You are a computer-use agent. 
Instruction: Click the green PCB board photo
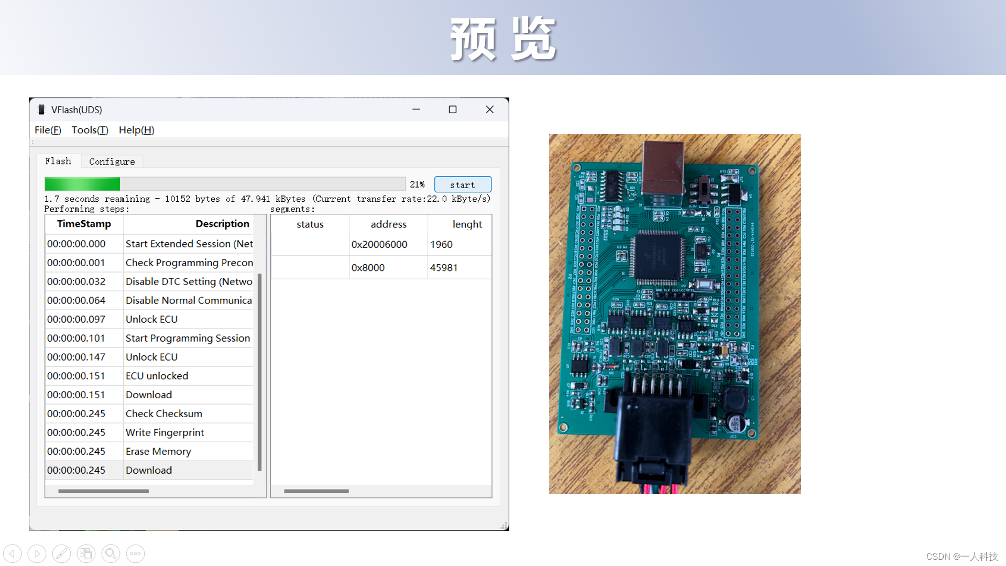coord(675,313)
